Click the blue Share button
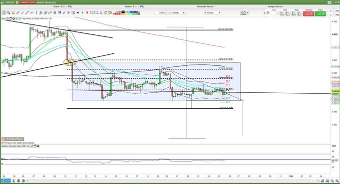 point(6,181)
